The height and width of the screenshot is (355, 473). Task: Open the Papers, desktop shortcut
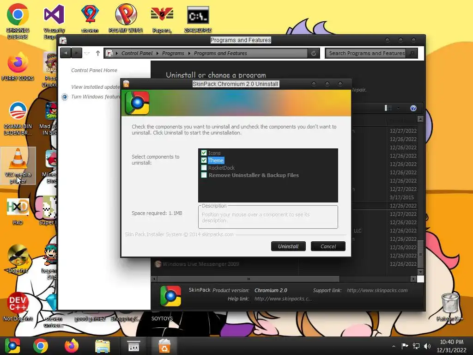[162, 18]
